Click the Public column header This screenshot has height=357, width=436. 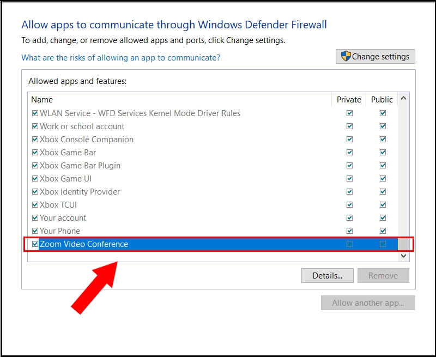(381, 100)
